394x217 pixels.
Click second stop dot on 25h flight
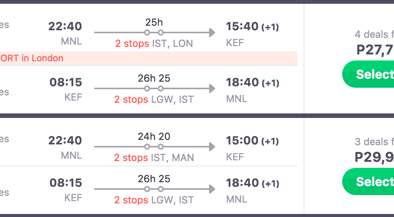click(160, 33)
